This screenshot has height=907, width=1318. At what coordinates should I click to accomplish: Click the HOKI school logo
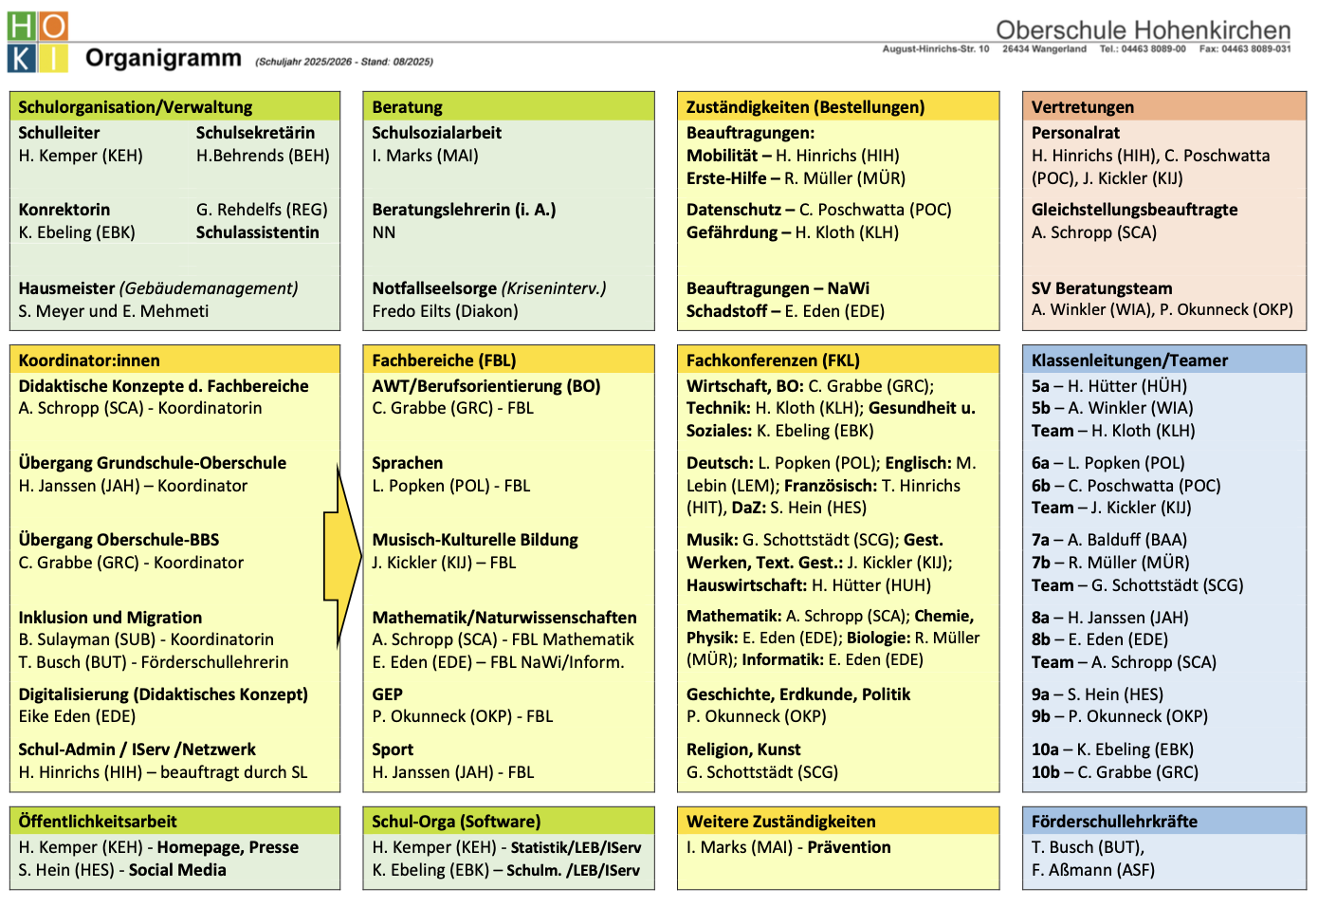[38, 43]
